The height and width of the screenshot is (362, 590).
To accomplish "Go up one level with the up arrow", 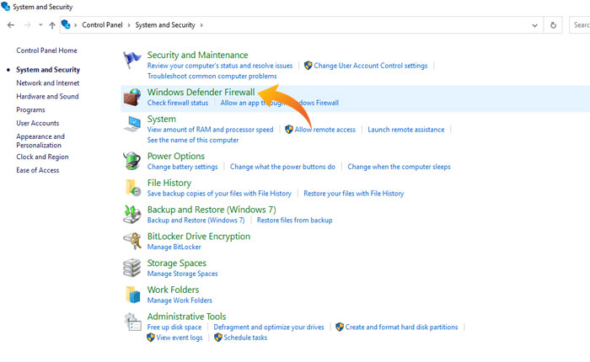I will 52,25.
